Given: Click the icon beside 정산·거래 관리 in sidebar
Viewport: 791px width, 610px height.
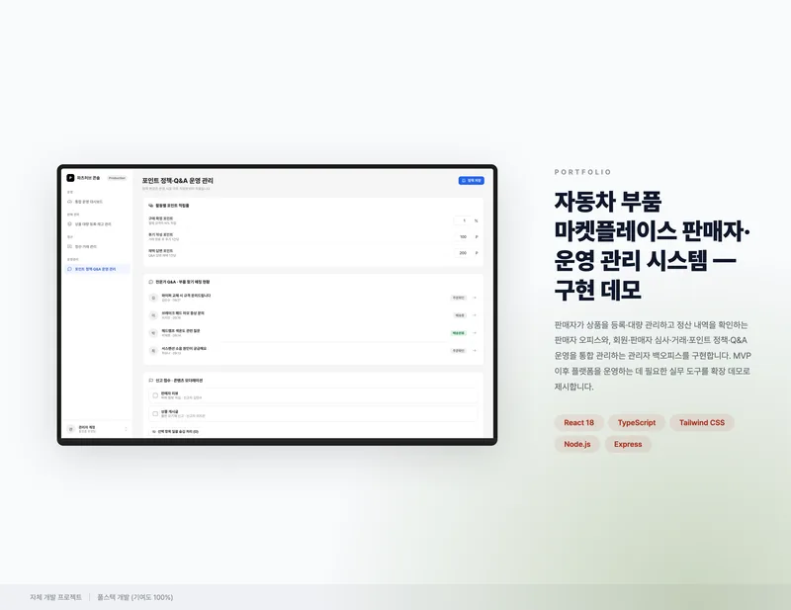Looking at the screenshot, I should click(x=69, y=247).
